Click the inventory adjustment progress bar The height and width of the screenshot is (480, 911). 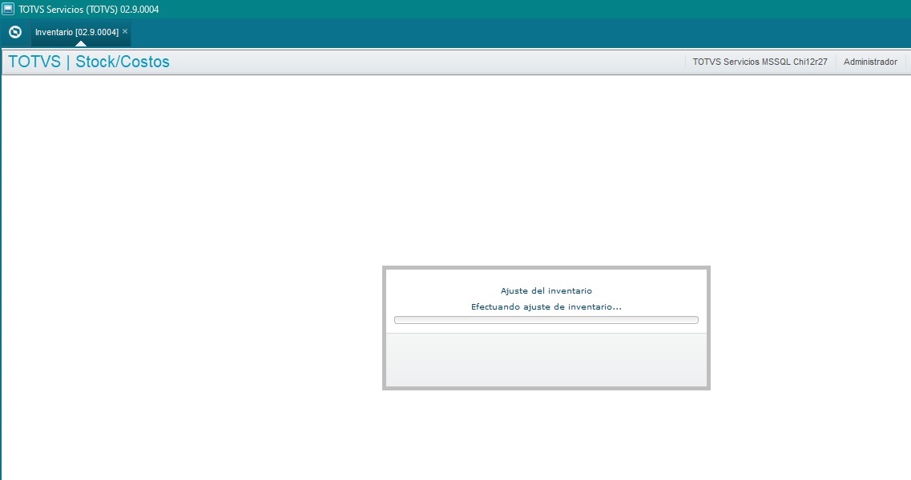point(546,320)
